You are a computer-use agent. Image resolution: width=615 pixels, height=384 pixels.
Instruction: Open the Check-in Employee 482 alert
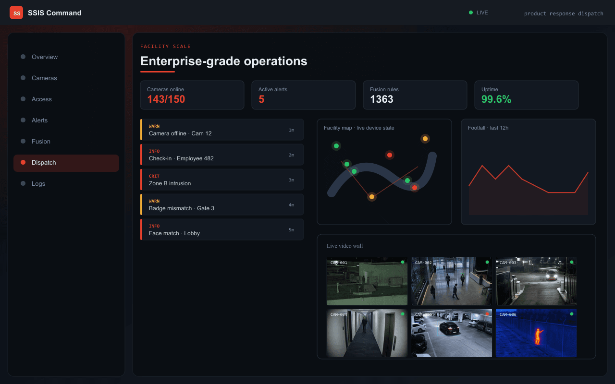[x=222, y=155]
